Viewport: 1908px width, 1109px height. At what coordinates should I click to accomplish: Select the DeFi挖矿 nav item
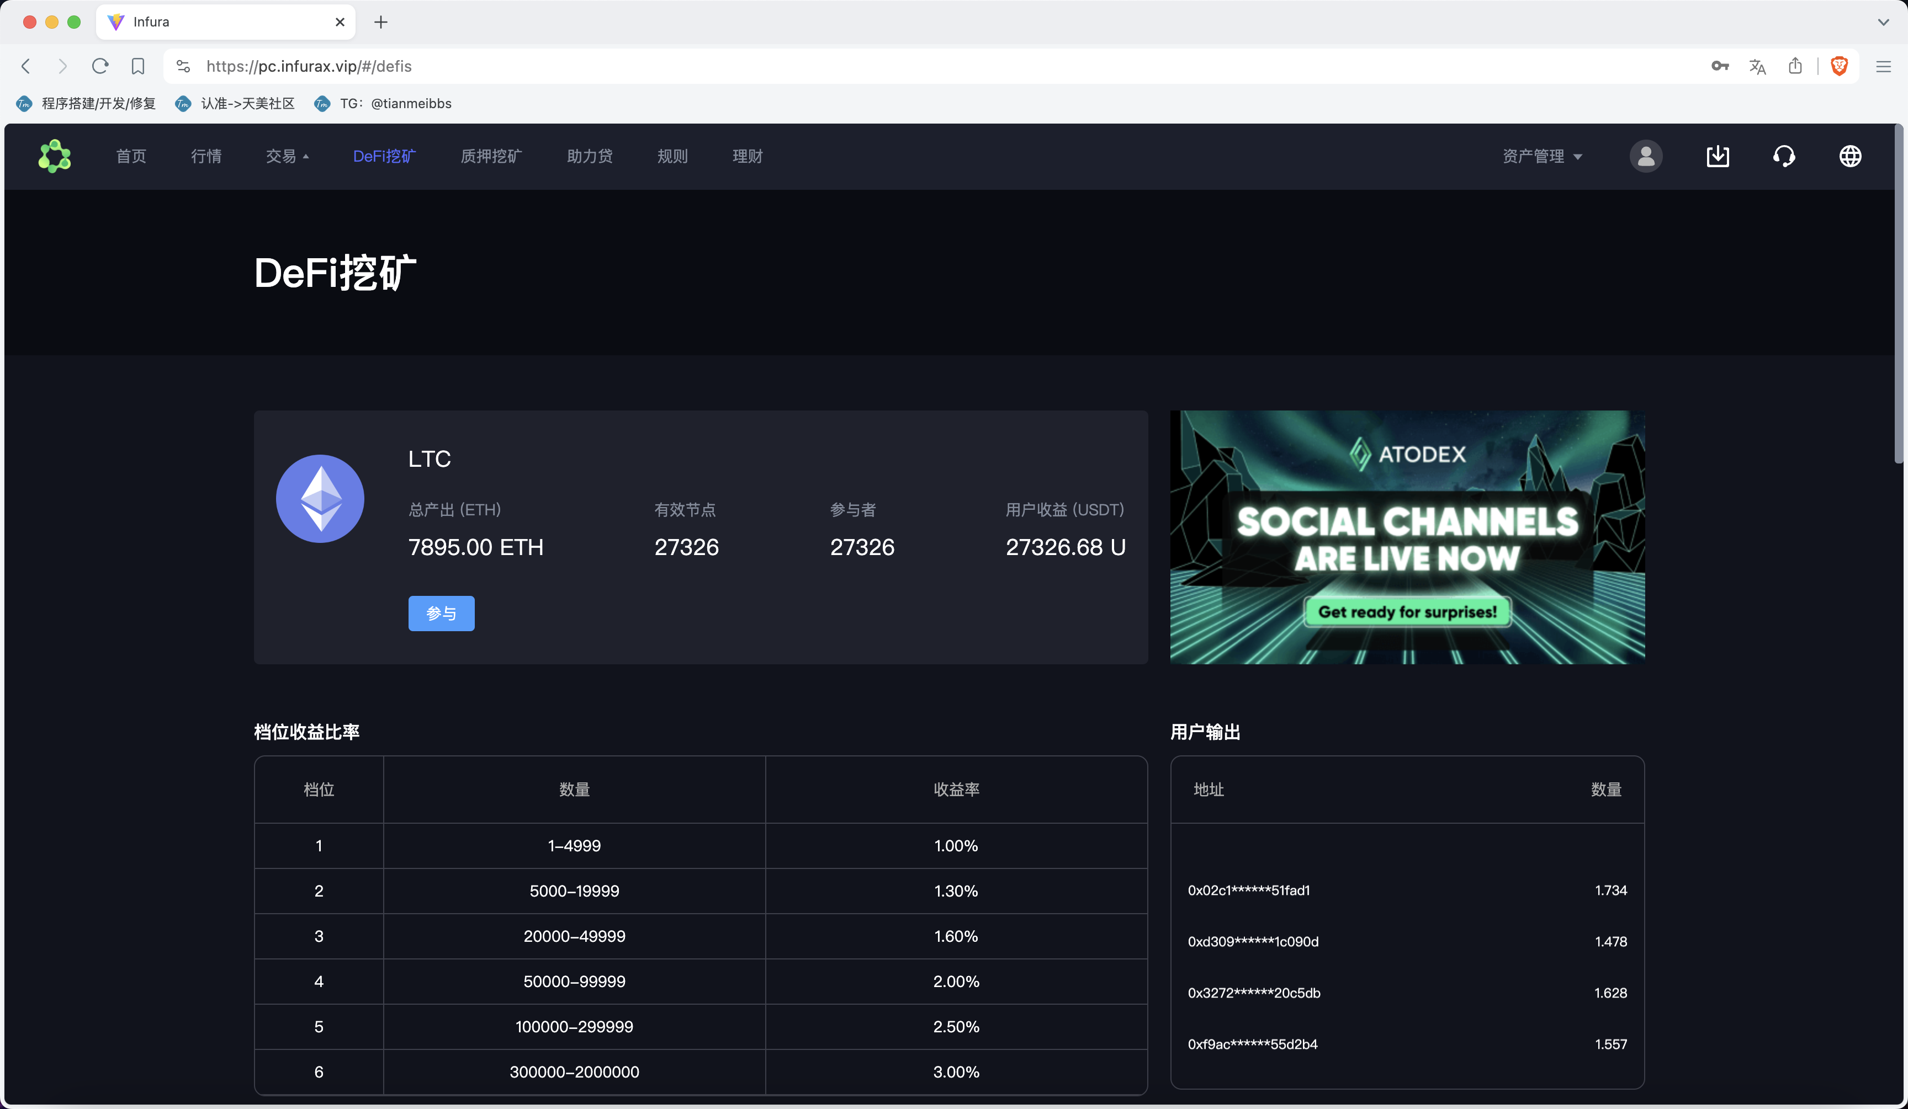pos(384,156)
